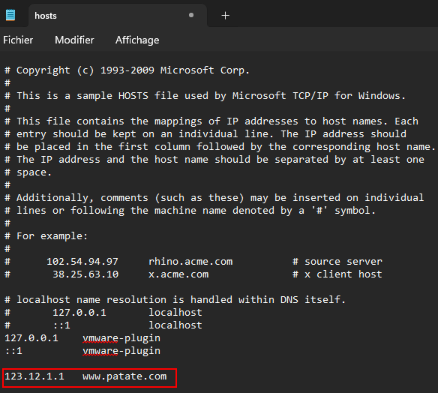
Task: Click the line 'lines or following the machine name'
Action: tap(190, 211)
